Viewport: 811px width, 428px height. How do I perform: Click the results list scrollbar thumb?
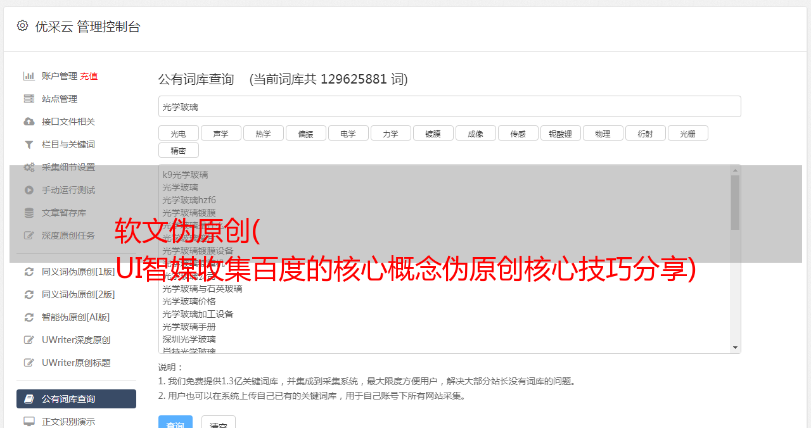coord(735,203)
